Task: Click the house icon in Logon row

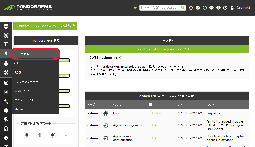Action: (x=106, y=113)
